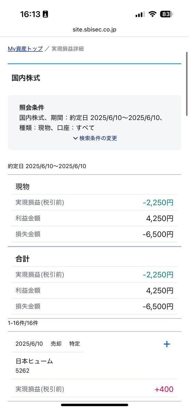Screen dimensions: 189x410
Task: Tap the home indicator bar at bottom
Action: (x=94, y=405)
